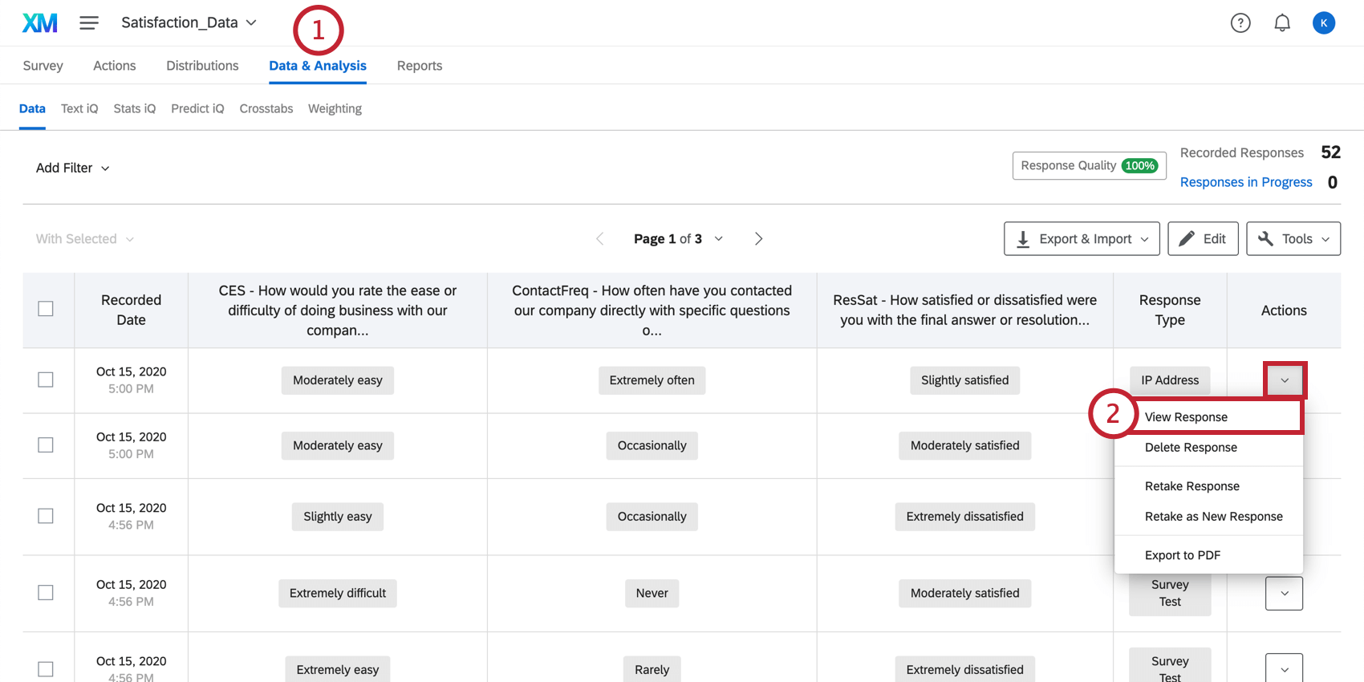Viewport: 1364px width, 682px height.
Task: Open the Tools wrench dropdown
Action: 1293,239
